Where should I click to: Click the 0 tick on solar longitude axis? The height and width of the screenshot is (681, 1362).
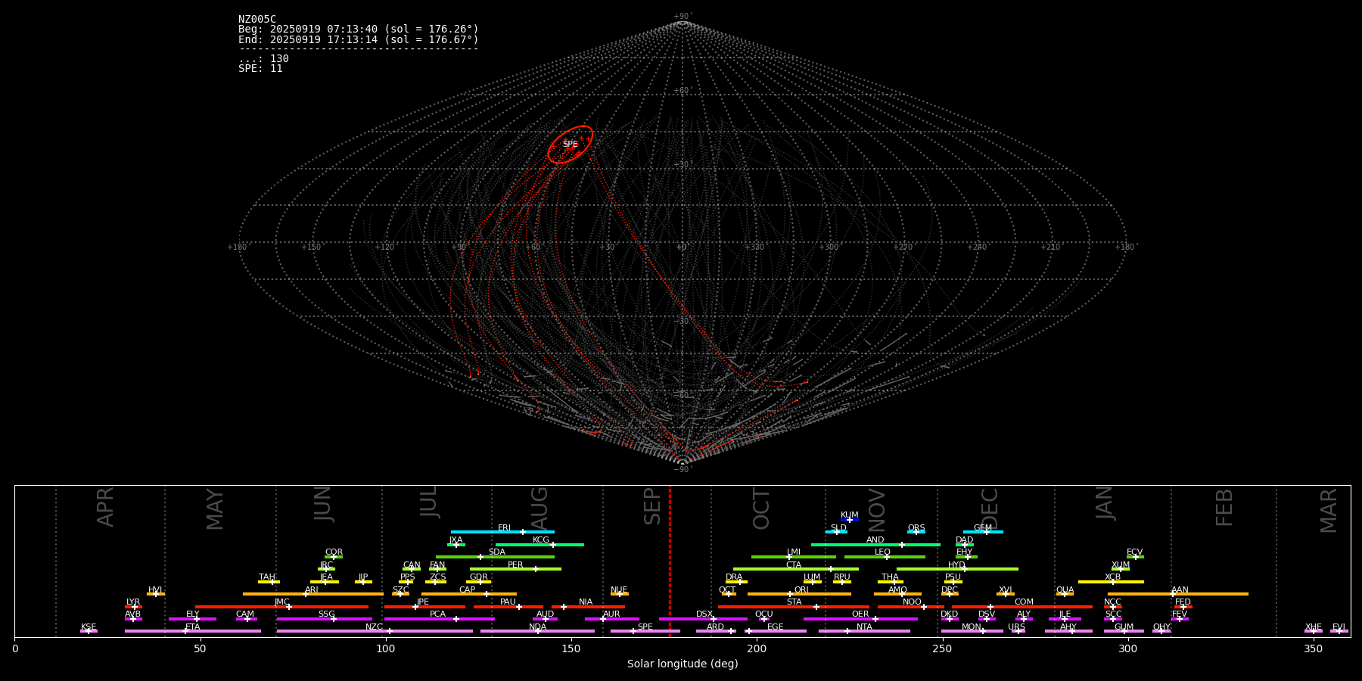15,649
